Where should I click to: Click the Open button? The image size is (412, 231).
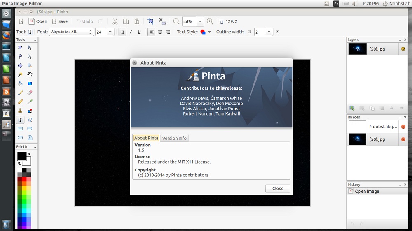pos(38,21)
